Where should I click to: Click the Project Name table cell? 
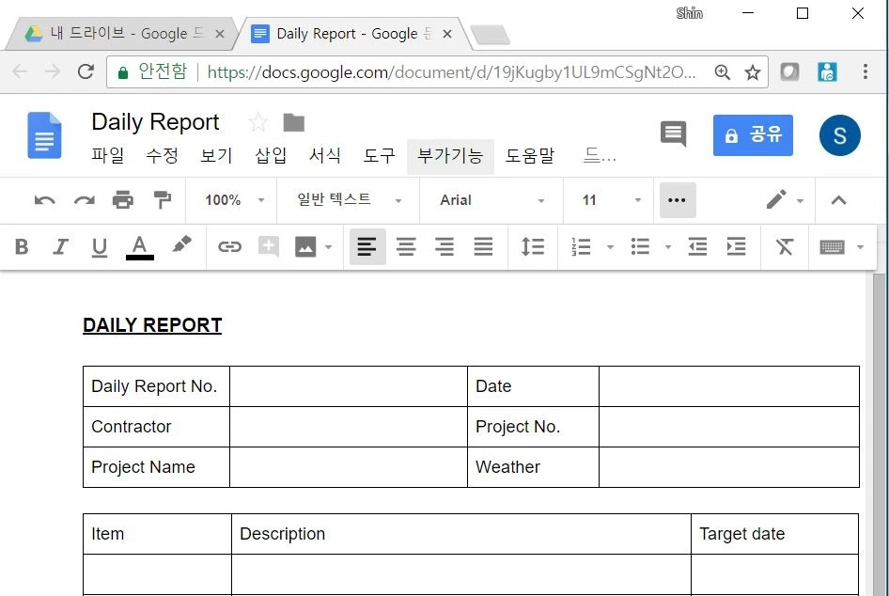tap(157, 466)
